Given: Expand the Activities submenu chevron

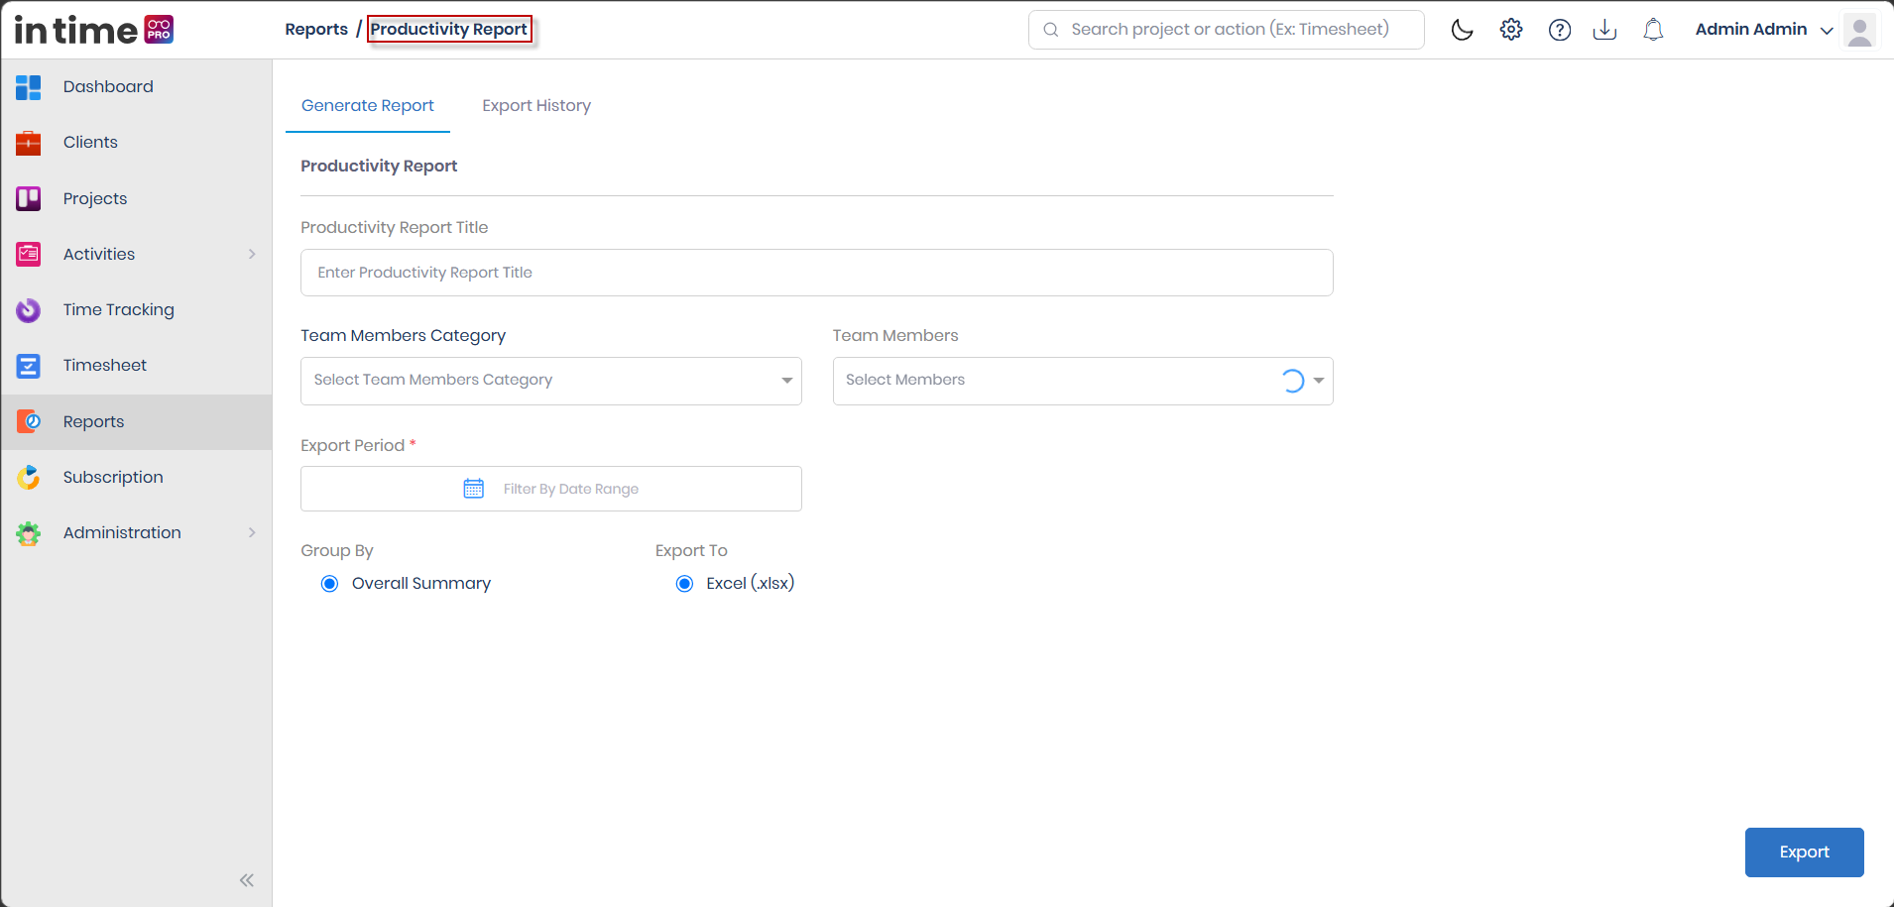Looking at the screenshot, I should (252, 254).
